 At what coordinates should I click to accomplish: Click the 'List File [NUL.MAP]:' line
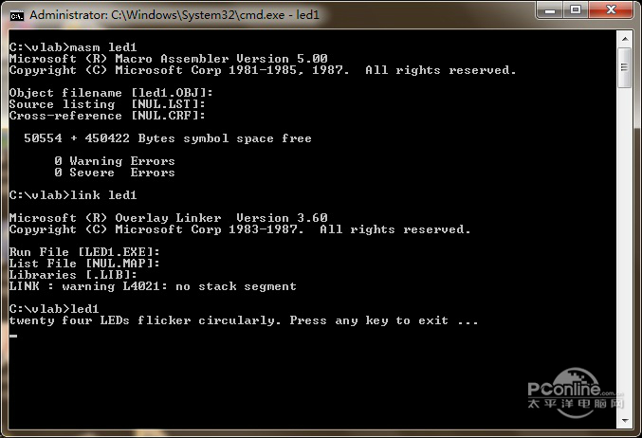84,264
